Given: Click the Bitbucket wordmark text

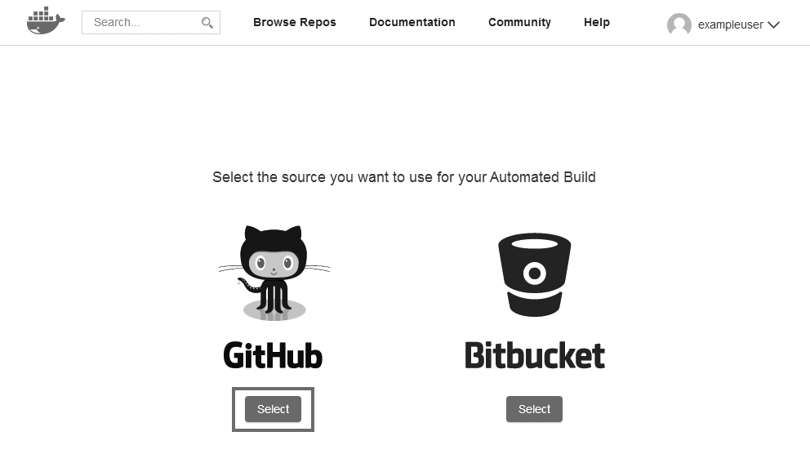Looking at the screenshot, I should pos(534,356).
